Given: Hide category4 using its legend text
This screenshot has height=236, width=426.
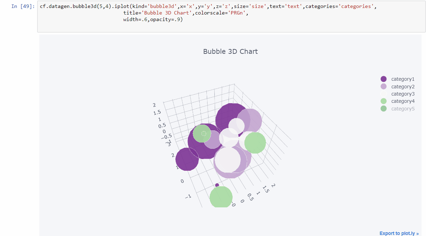Looking at the screenshot, I should tap(403, 101).
